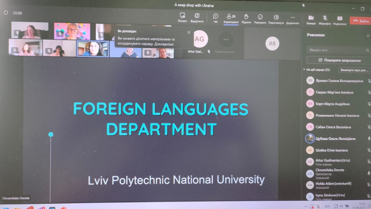Click the shield icon next to the timer
371x209 pixels.
[x=6, y=12]
